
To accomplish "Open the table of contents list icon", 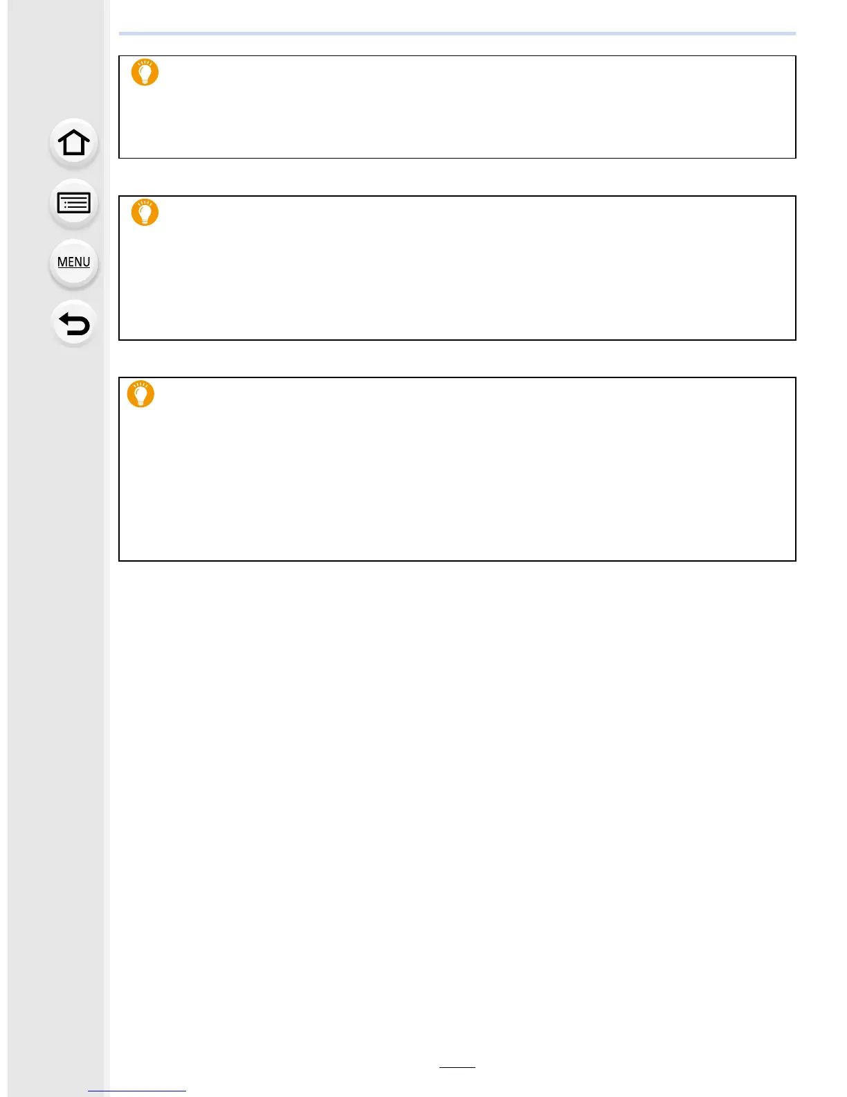I will (73, 203).
